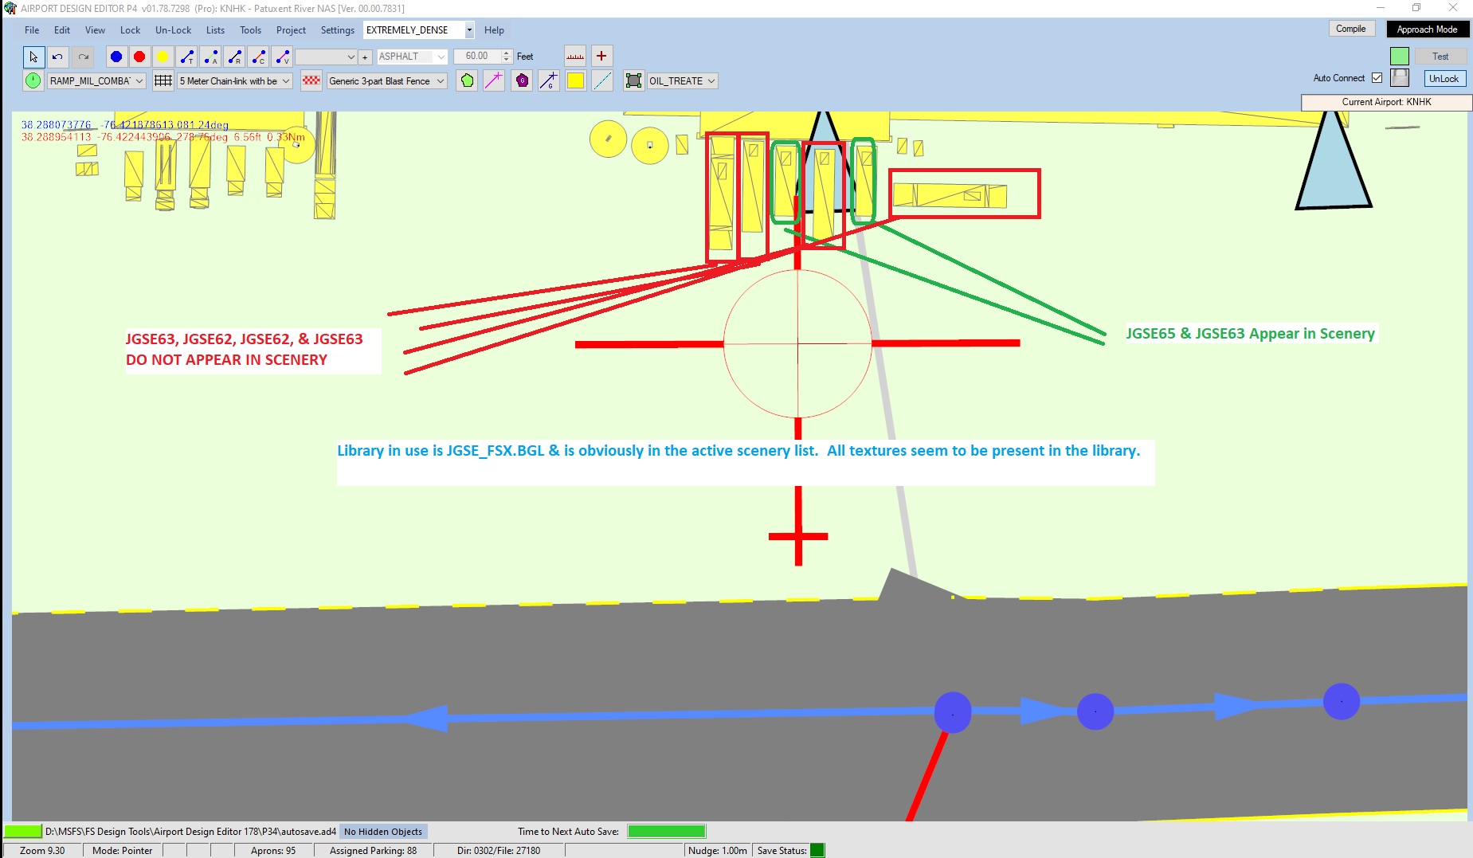Select the yellow circle drawing tool
This screenshot has height=858, width=1473.
(163, 57)
